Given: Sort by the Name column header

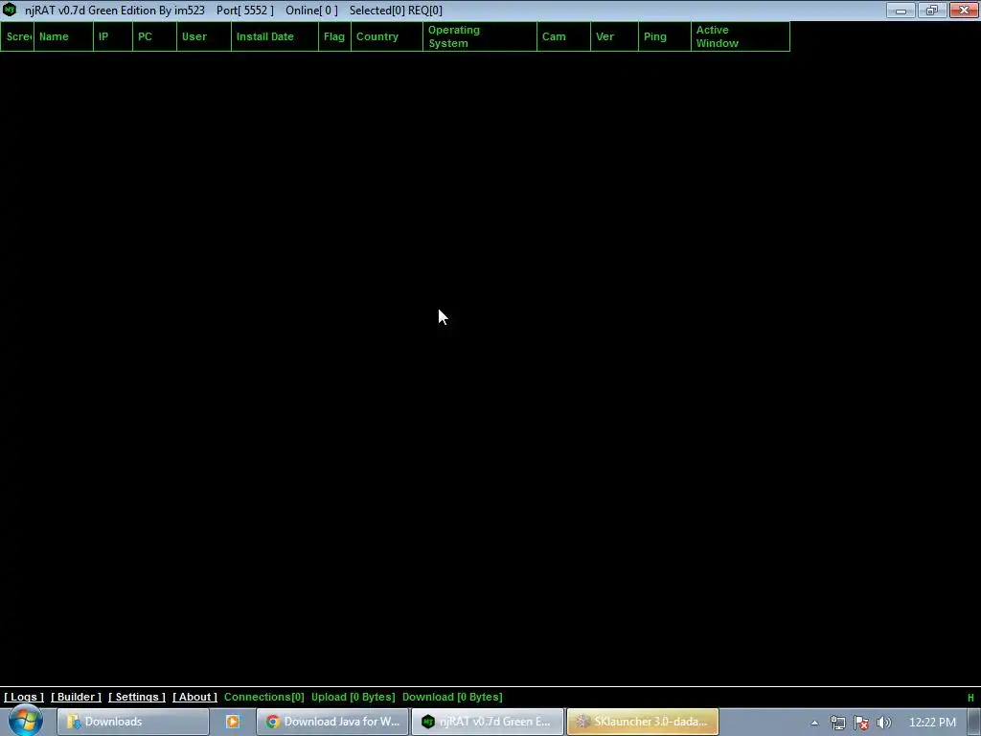Looking at the screenshot, I should pyautogui.click(x=63, y=36).
